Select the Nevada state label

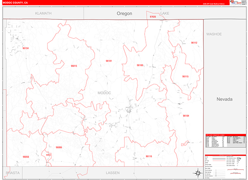224,99
